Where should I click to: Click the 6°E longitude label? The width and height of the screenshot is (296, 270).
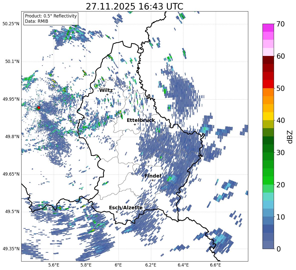[118, 265]
